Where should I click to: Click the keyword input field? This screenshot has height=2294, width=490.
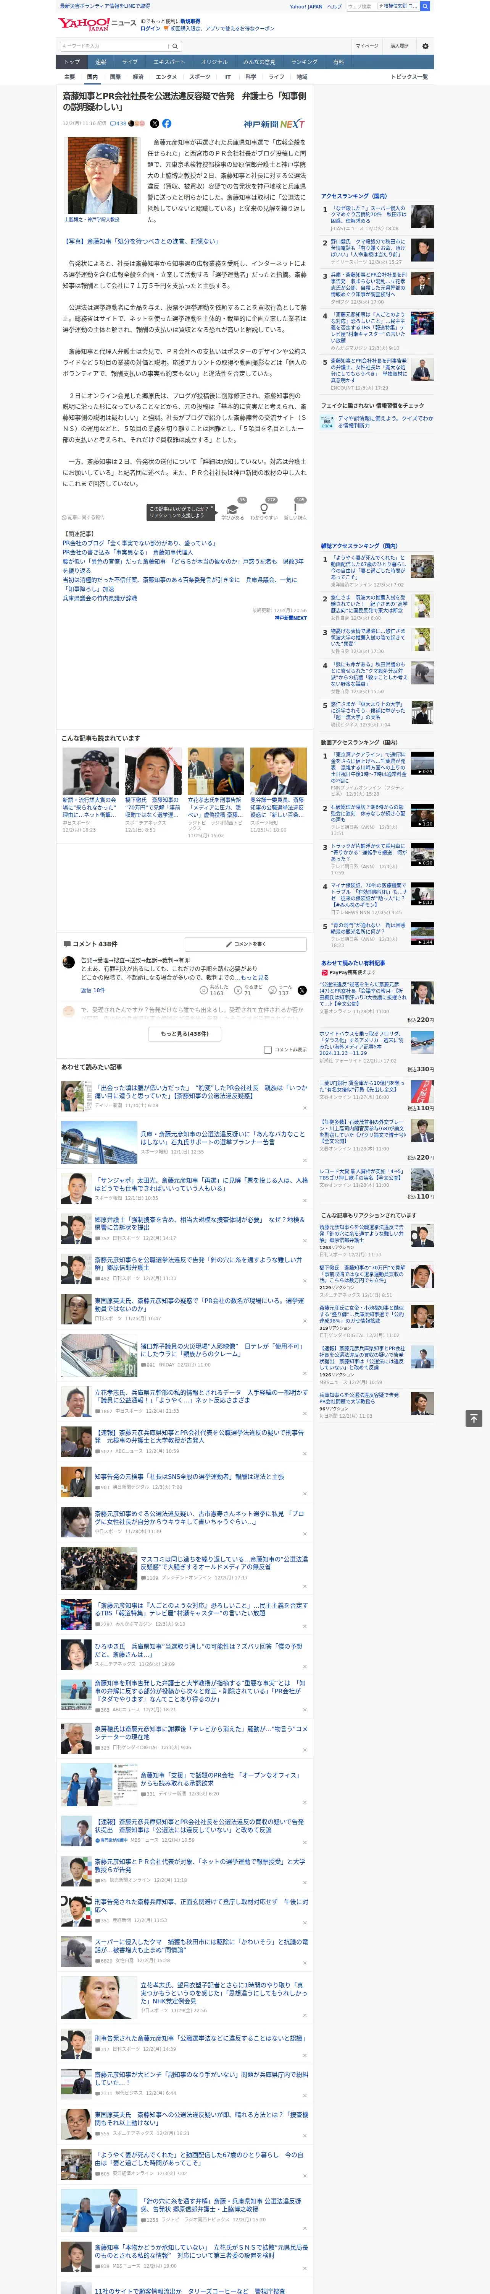click(x=115, y=45)
